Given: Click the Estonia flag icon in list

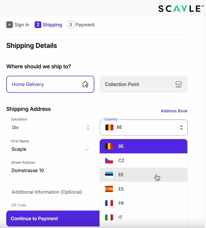Looking at the screenshot, I should pos(109,175).
